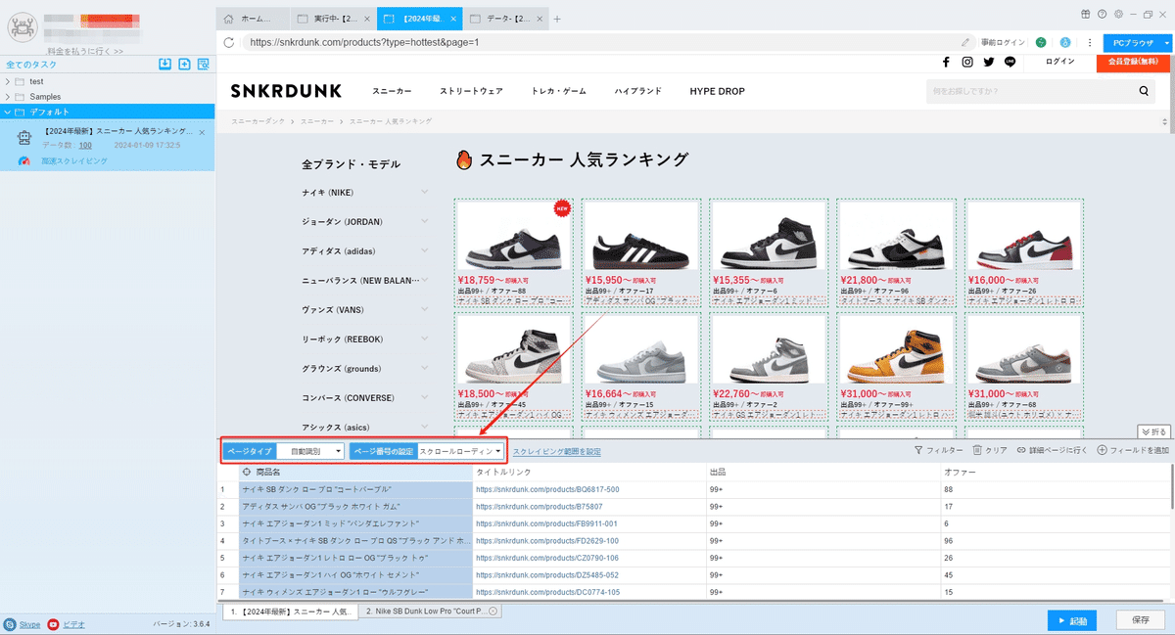Open the ページタイプ 自動識別 dropdown
The image size is (1175, 635).
[310, 451]
